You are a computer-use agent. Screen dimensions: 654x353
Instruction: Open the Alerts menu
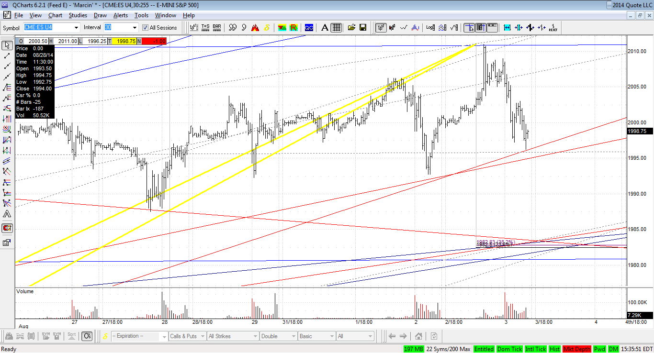120,15
